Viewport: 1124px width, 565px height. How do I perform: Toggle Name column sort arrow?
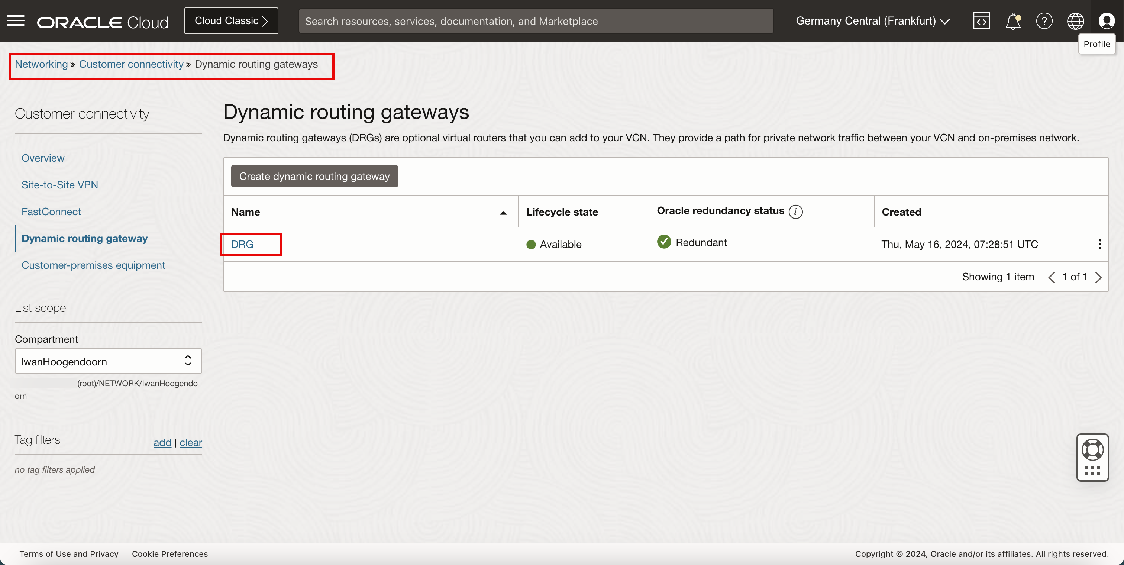[503, 213]
